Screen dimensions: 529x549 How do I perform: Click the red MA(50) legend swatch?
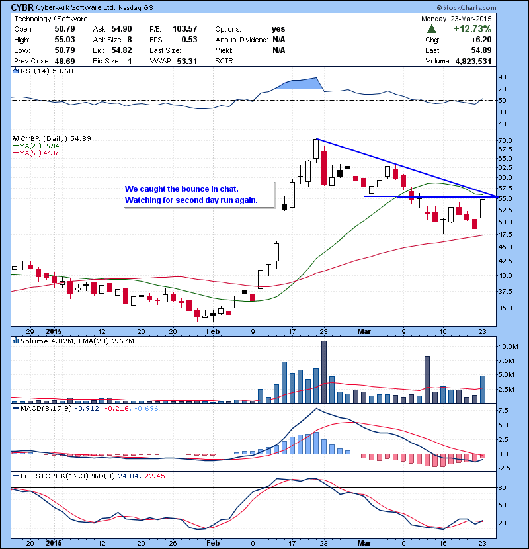pyautogui.click(x=15, y=153)
